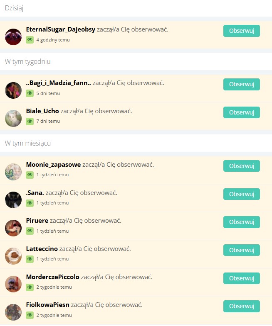Click Obserwuj button next to FiolkowaPiesn
Image resolution: width=272 pixels, height=326 pixels.
coord(242,306)
